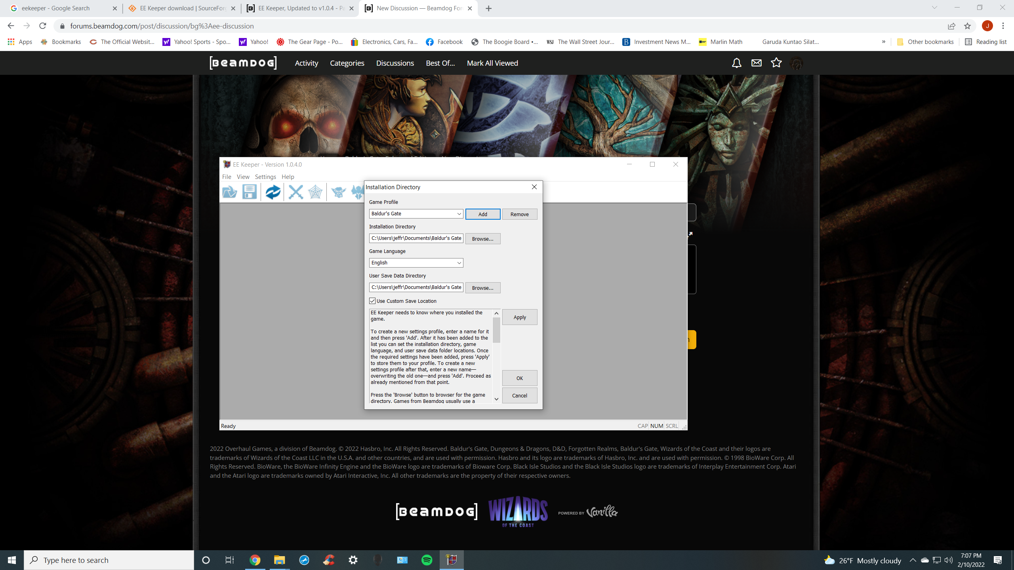This screenshot has width=1014, height=570.
Task: Open View menu in EE Keeper
Action: click(x=243, y=177)
